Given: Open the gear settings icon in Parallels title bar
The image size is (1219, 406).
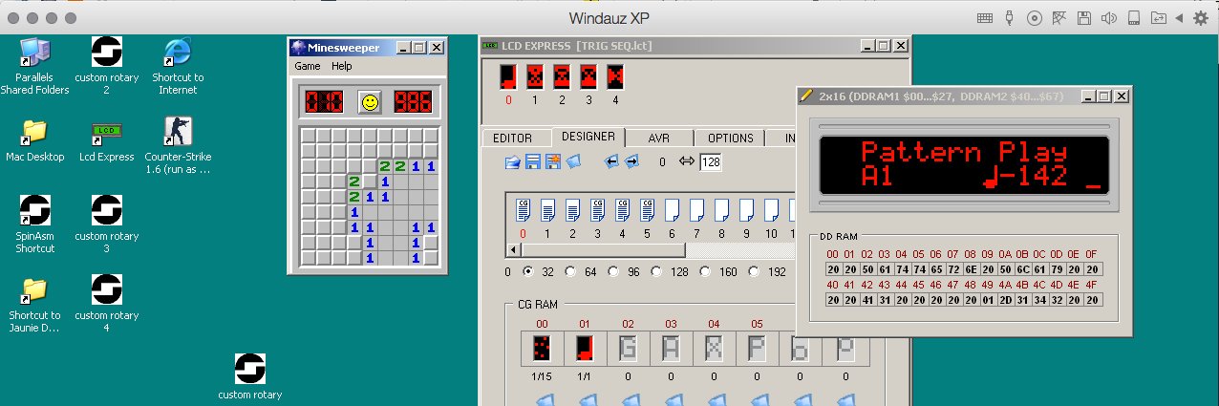Looking at the screenshot, I should (1200, 18).
